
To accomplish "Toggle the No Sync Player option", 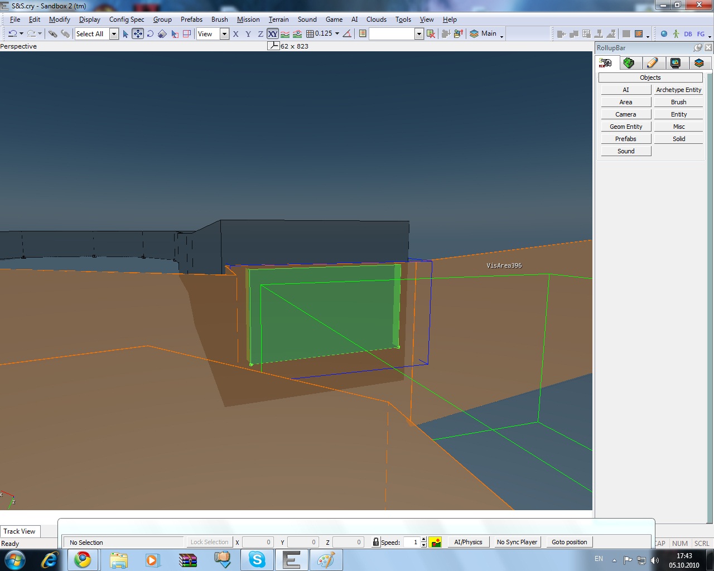I will (x=517, y=542).
